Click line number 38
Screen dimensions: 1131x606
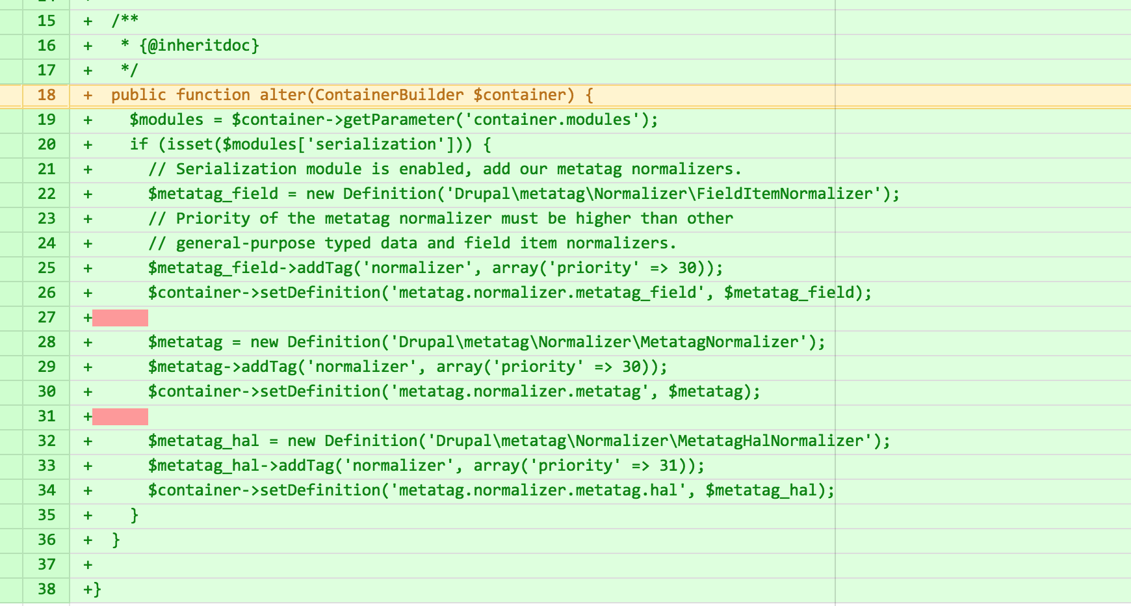click(46, 589)
